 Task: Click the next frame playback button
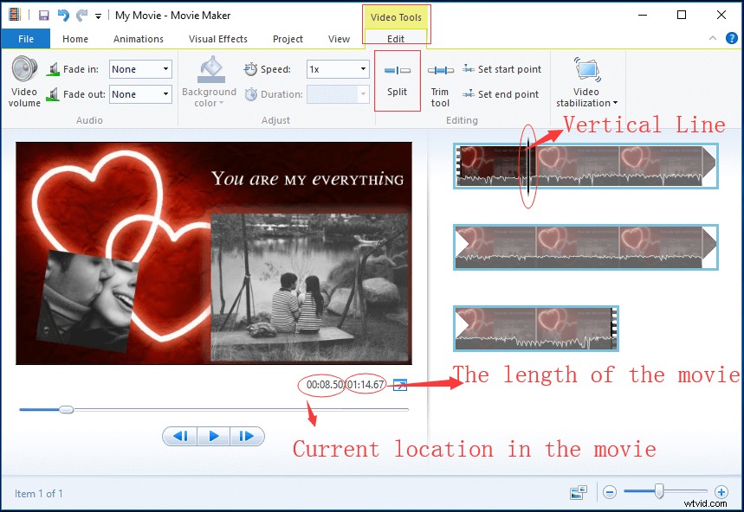coord(247,436)
